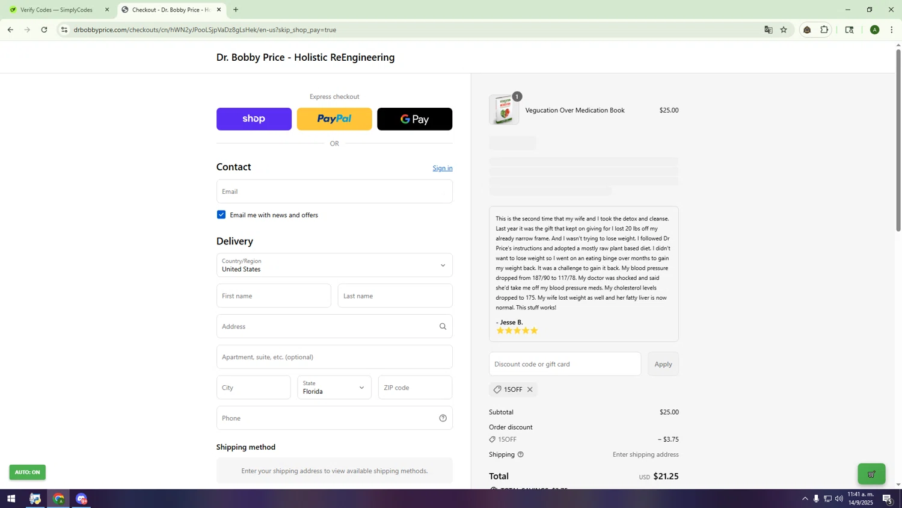Click the Vegucation book product thumbnail
The width and height of the screenshot is (902, 508).
(504, 110)
